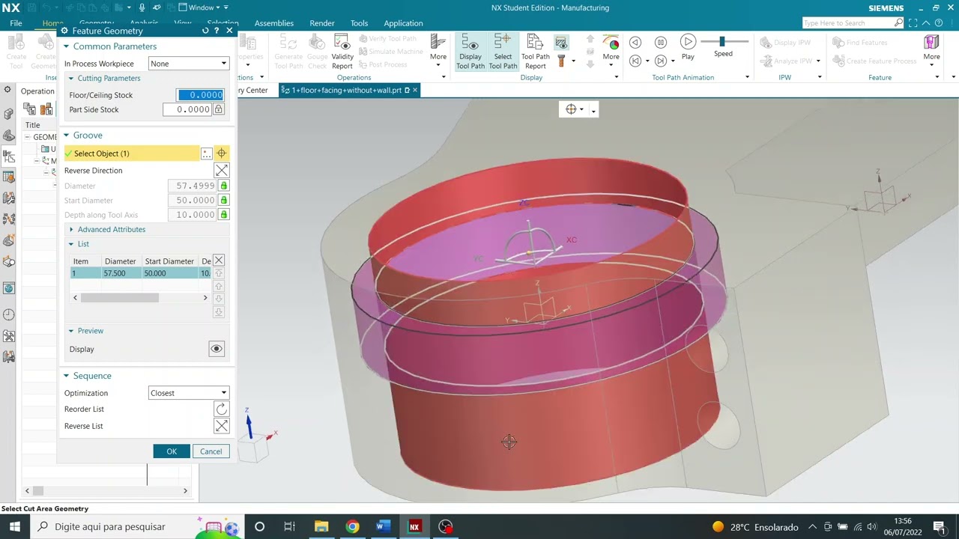Rewind to previous operation

635,61
